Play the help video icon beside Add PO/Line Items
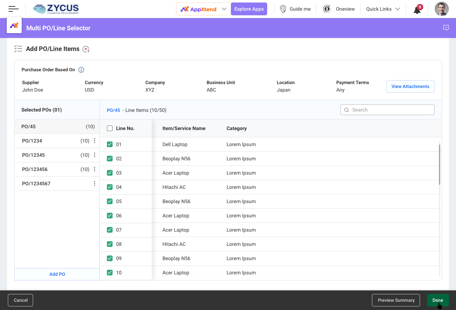The height and width of the screenshot is (310, 456). (x=86, y=49)
